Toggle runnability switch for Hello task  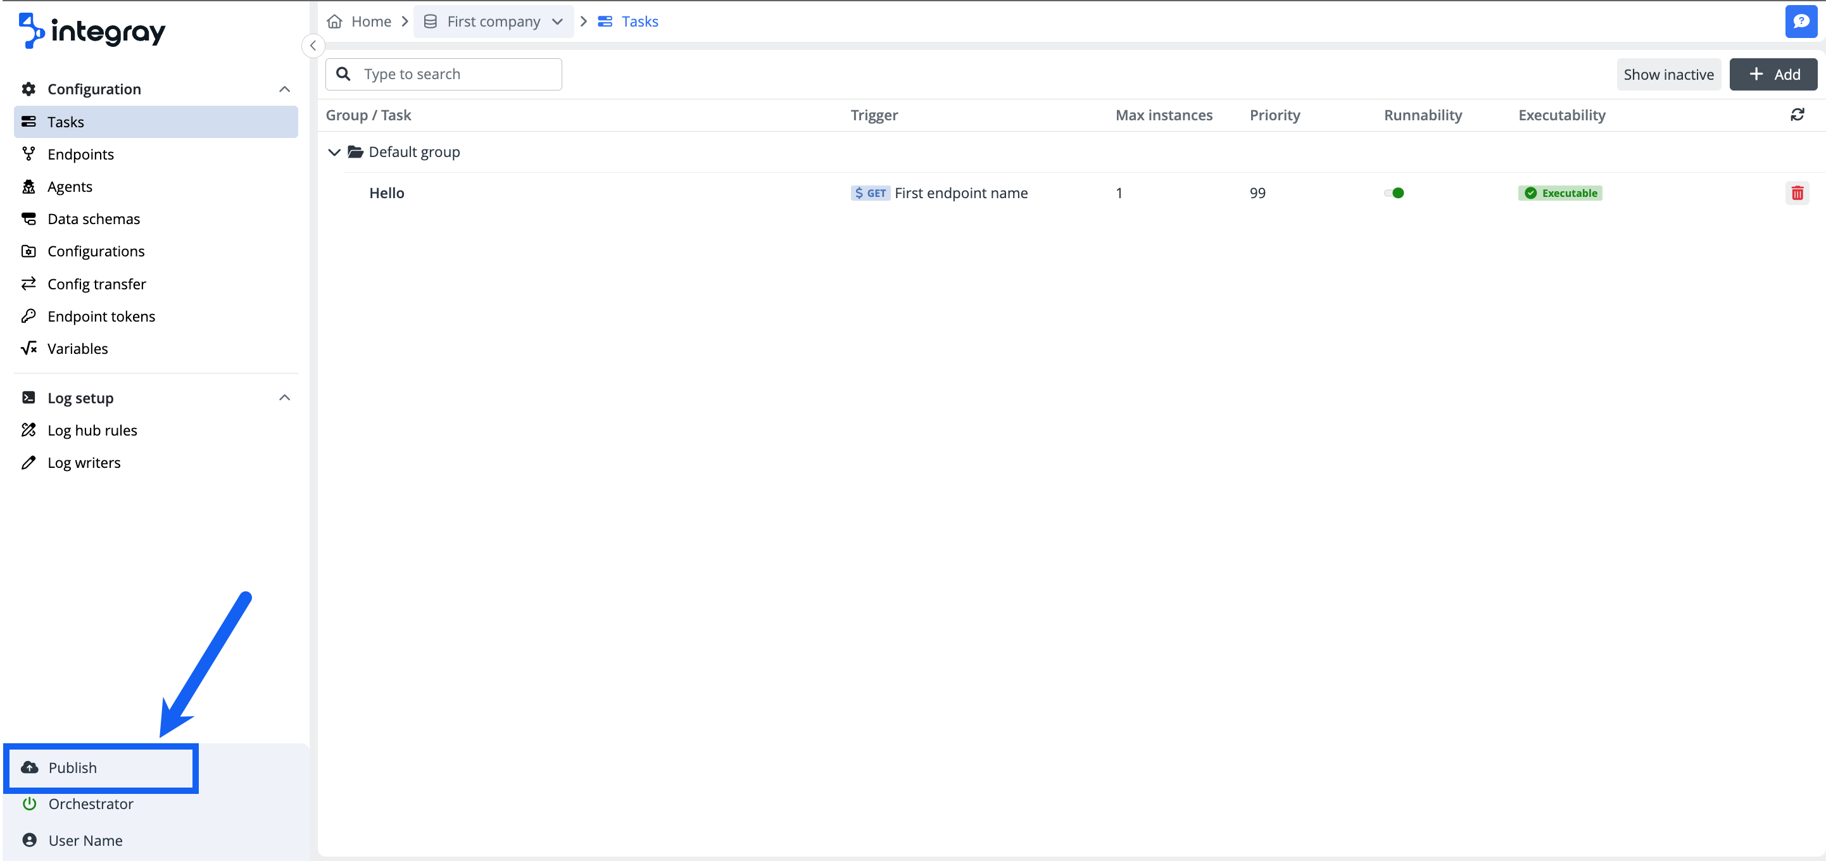click(1394, 192)
